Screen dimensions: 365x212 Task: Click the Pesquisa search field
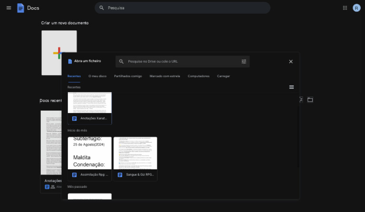click(182, 8)
